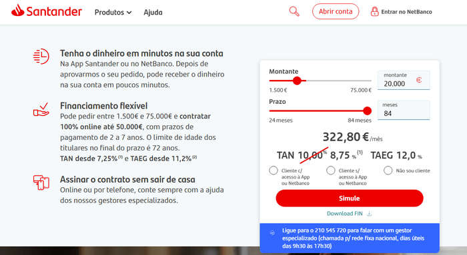
Task: Click the Prazo slider handle at 84 meses
Action: click(x=367, y=111)
